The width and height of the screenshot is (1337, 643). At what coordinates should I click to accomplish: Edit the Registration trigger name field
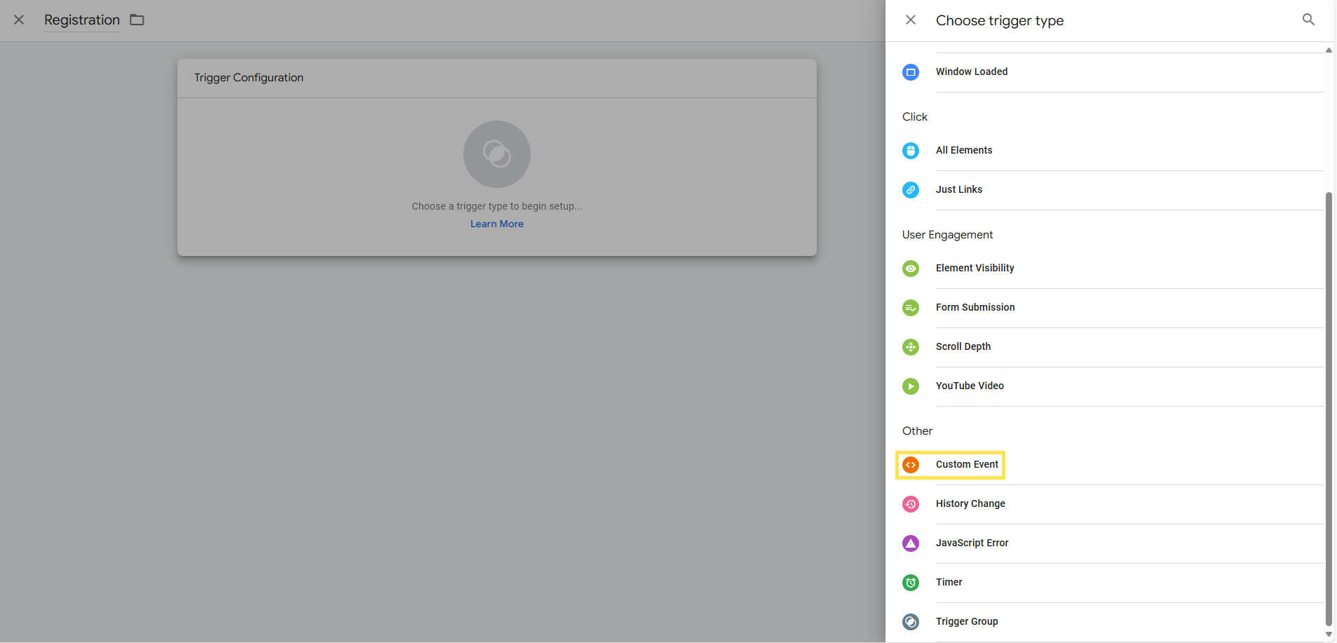coord(82,20)
